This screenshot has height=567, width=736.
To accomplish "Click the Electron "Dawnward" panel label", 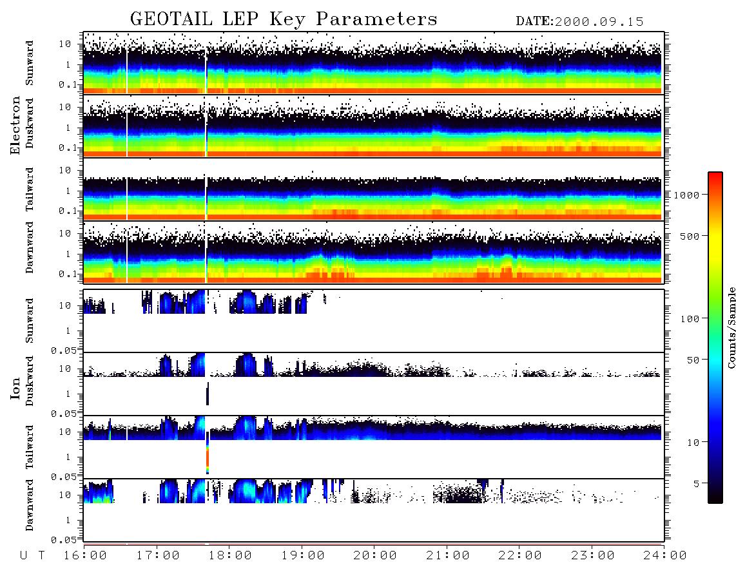I will 30,248.
